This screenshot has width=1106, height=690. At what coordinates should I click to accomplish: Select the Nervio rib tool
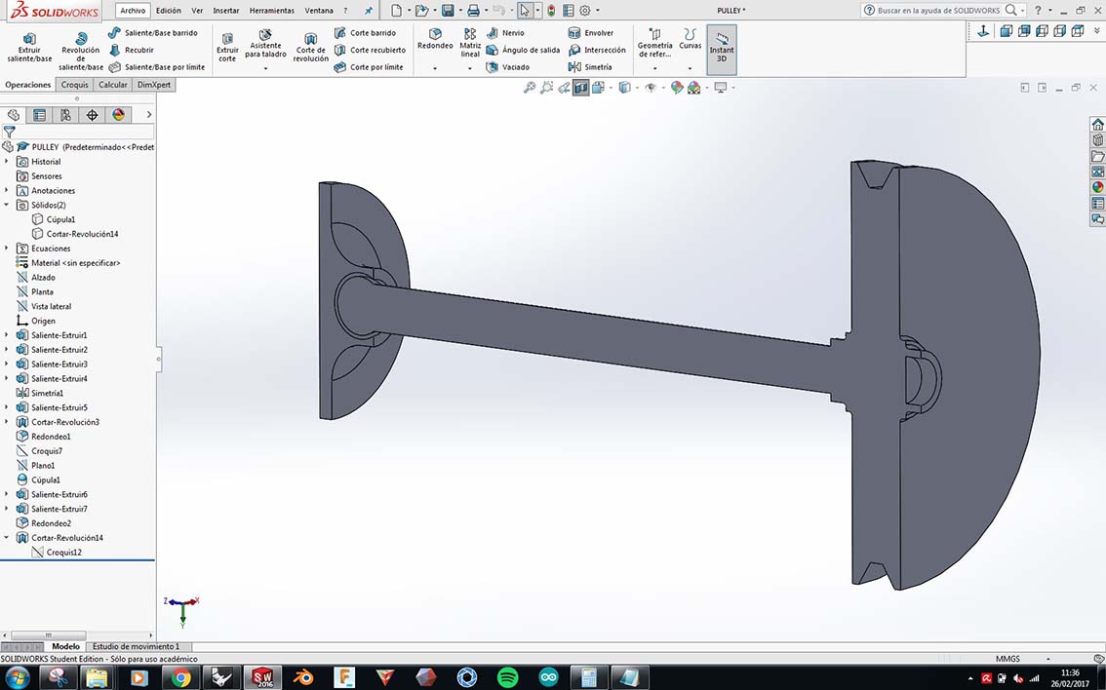(x=505, y=33)
